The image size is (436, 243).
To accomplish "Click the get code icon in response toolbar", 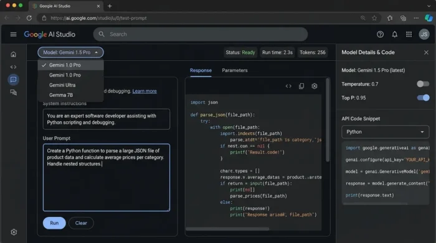I will [x=288, y=86].
